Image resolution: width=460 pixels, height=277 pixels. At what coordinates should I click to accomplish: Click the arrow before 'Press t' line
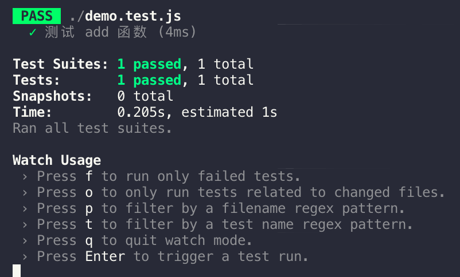[25, 225]
